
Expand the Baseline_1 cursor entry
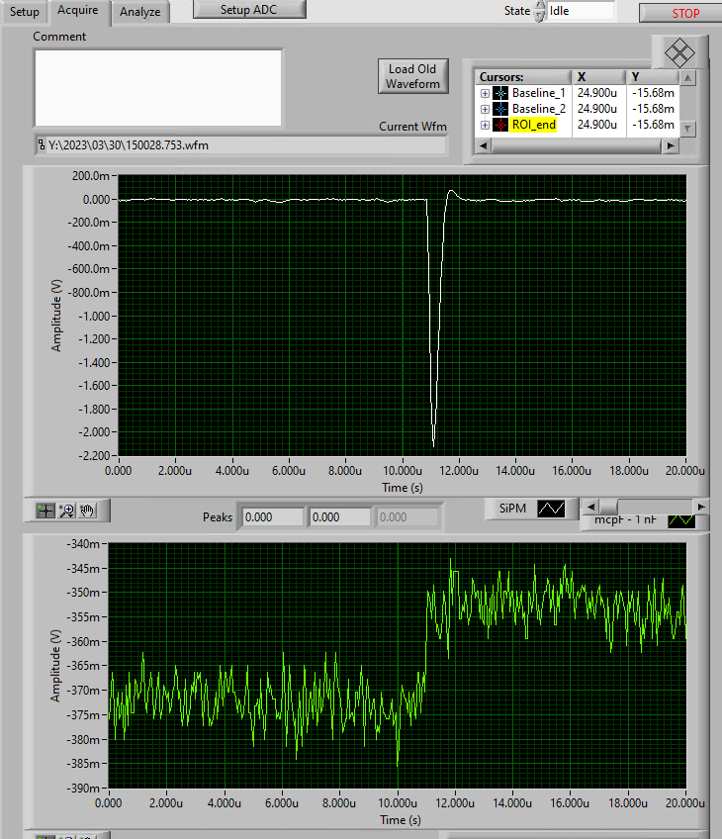coord(485,93)
